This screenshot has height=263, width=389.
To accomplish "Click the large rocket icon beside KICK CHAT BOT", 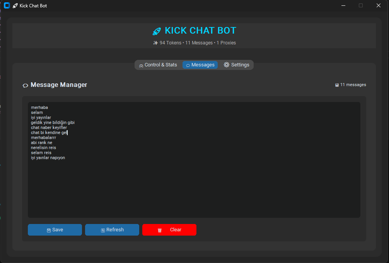I will (157, 31).
